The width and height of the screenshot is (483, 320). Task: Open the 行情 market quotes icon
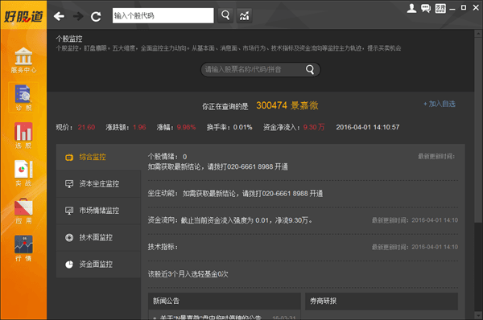point(23,248)
